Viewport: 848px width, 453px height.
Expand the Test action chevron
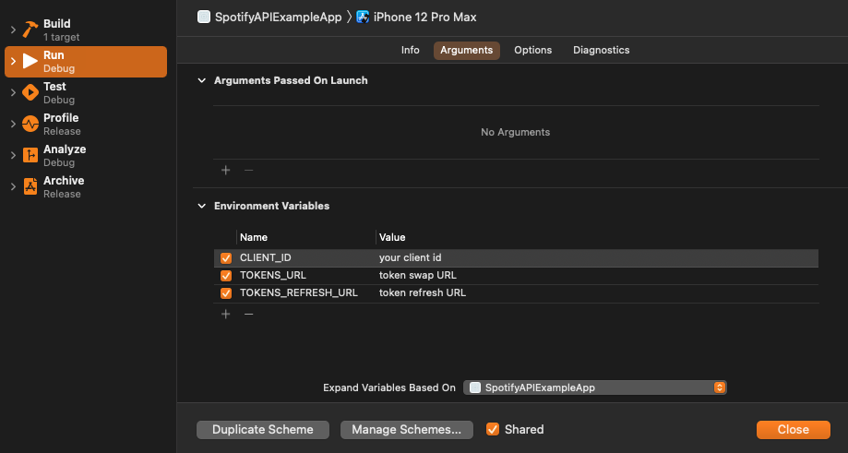click(13, 92)
